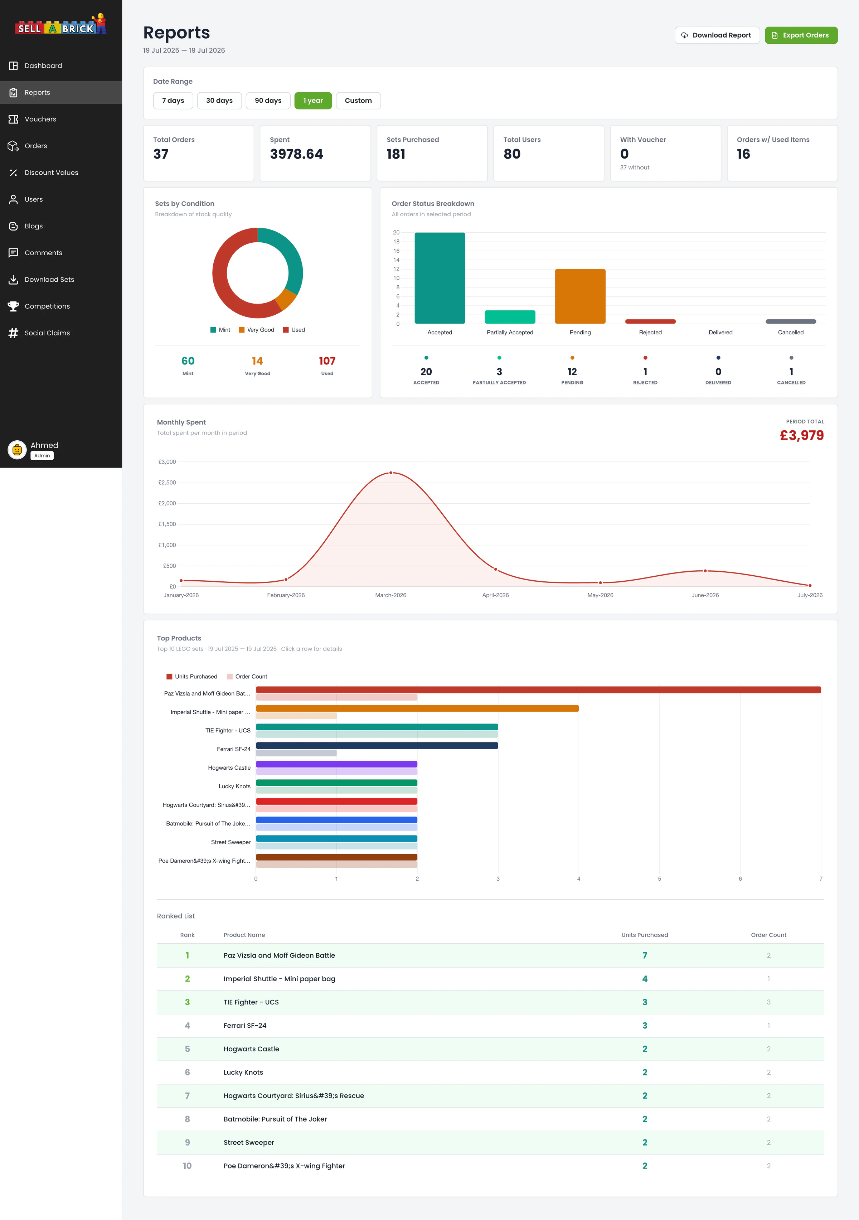Image resolution: width=859 pixels, height=1220 pixels.
Task: Open the Competitions page
Action: pyautogui.click(x=61, y=306)
